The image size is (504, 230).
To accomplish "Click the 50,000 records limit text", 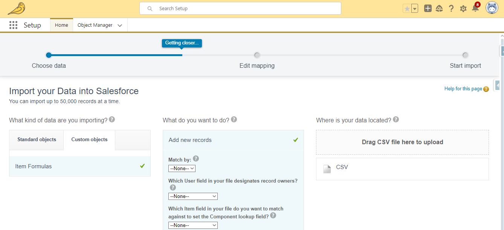I will pyautogui.click(x=64, y=101).
